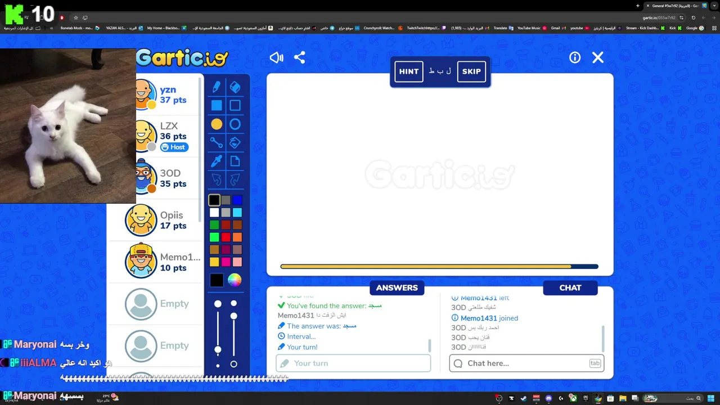Reload the page in browser toolbar
Image resolution: width=720 pixels, height=405 pixels.
[694, 18]
